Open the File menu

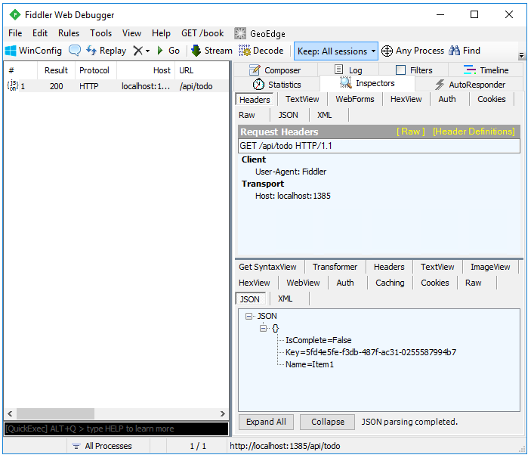pyautogui.click(x=15, y=33)
